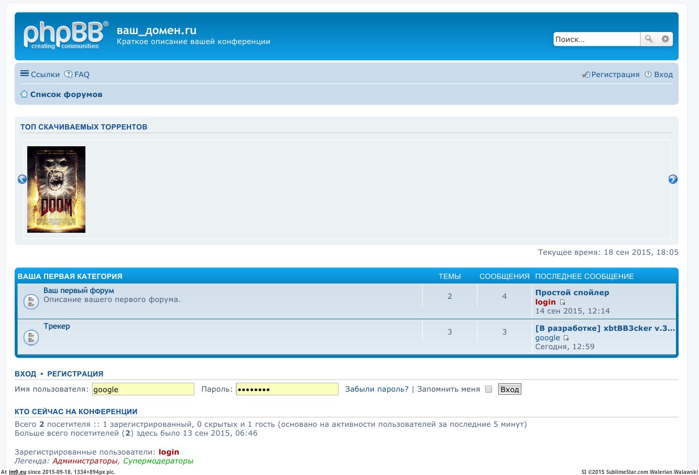Click the ваш_домен.ru site title
The width and height of the screenshot is (699, 475).
pos(157,30)
